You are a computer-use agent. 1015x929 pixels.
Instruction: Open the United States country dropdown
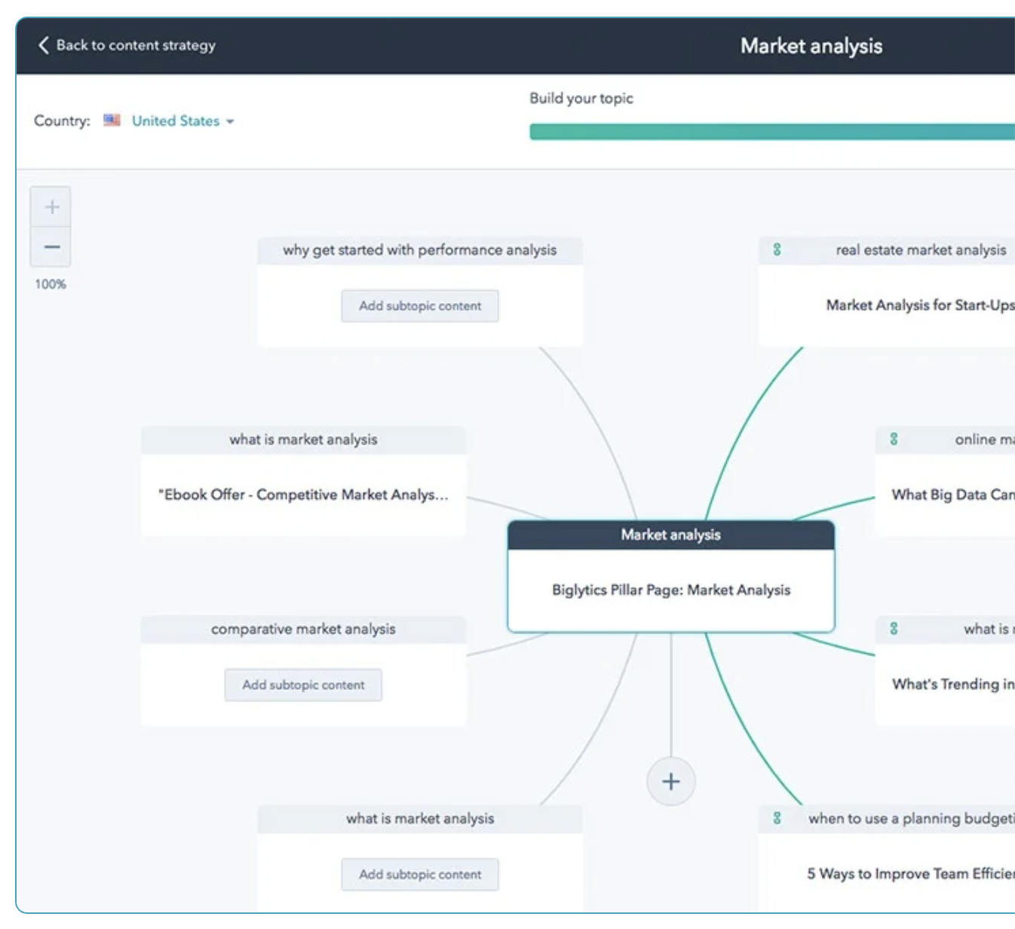click(182, 121)
